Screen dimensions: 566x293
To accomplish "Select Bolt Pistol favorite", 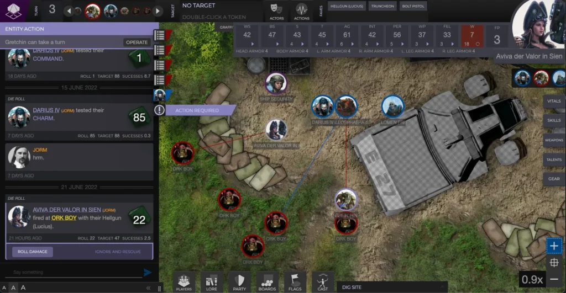I will pos(413,6).
